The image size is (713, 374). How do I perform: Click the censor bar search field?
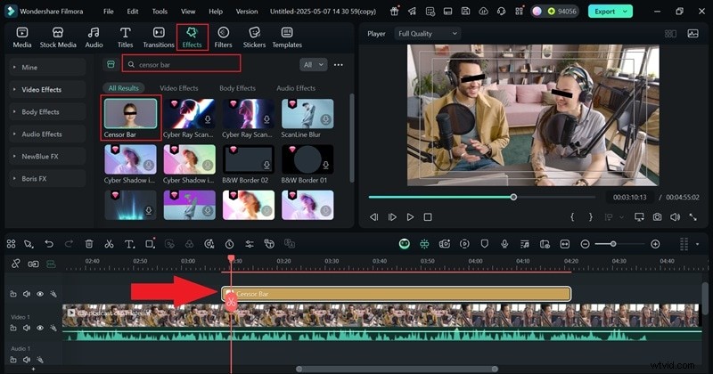182,64
